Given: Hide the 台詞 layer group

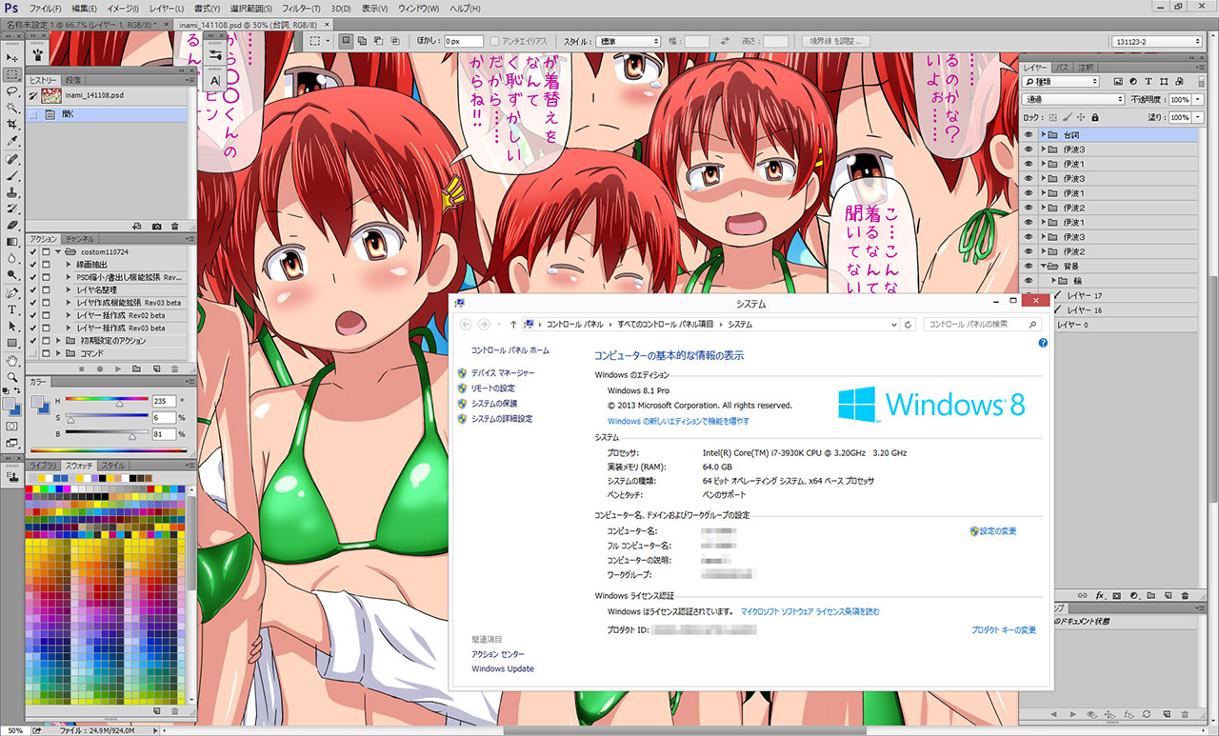Looking at the screenshot, I should (1029, 135).
